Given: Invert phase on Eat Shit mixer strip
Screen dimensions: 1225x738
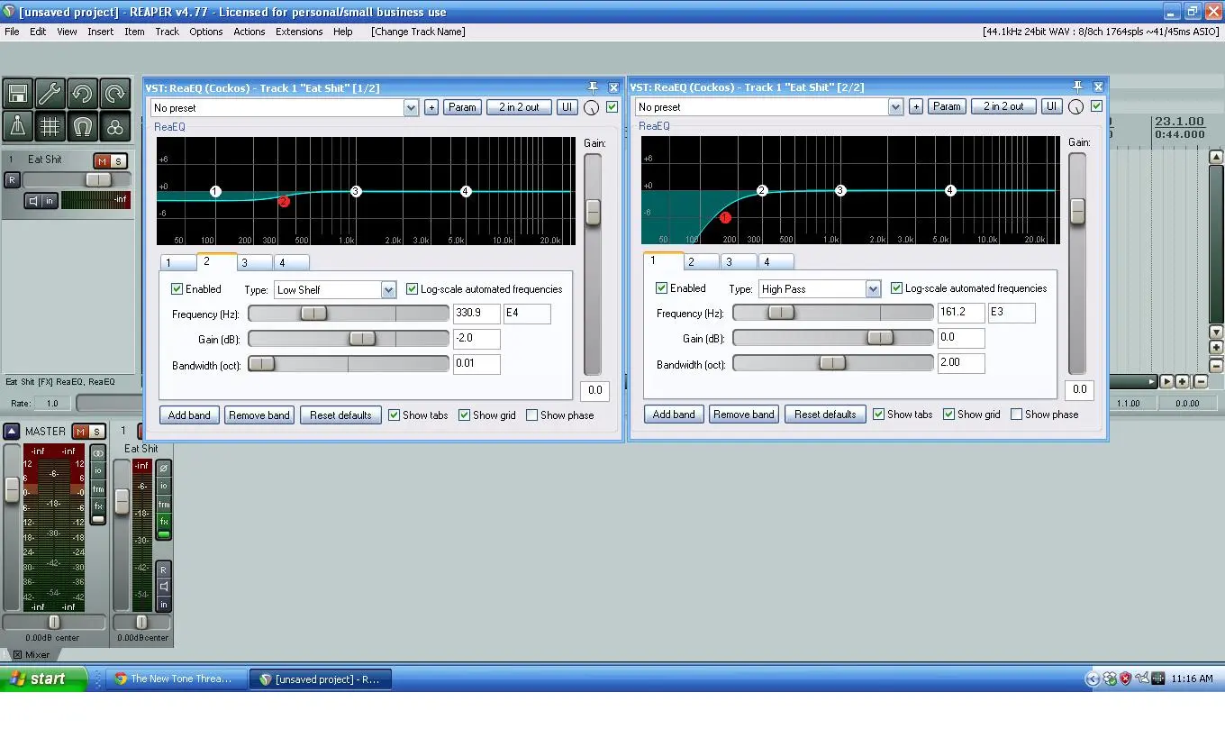Looking at the screenshot, I should [164, 468].
